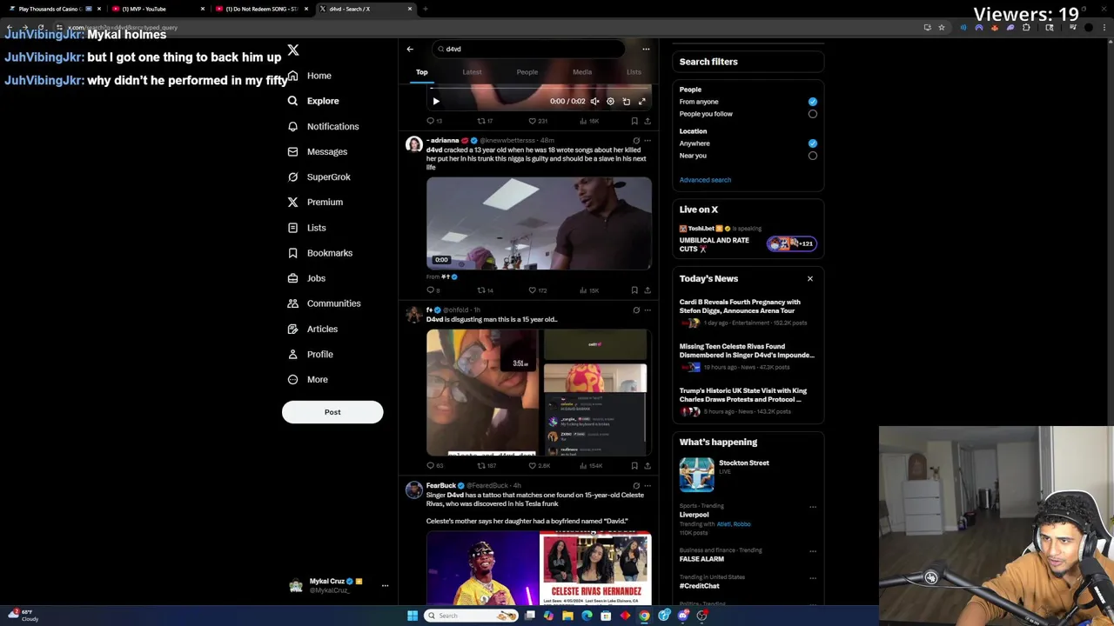
Task: Open the Missing Teen Celeste Rivas story
Action: [746, 356]
